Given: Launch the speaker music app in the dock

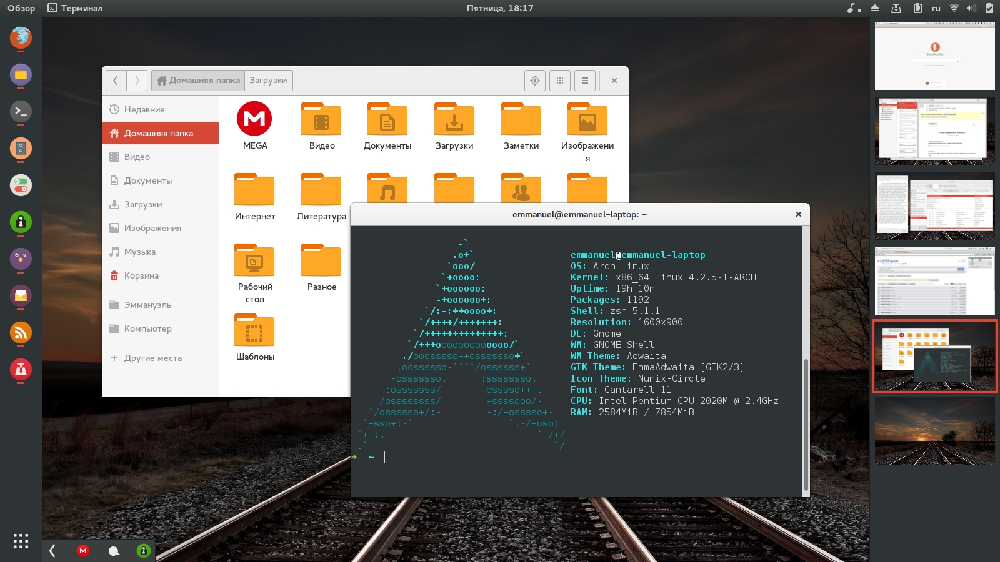Looking at the screenshot, I should [x=21, y=148].
